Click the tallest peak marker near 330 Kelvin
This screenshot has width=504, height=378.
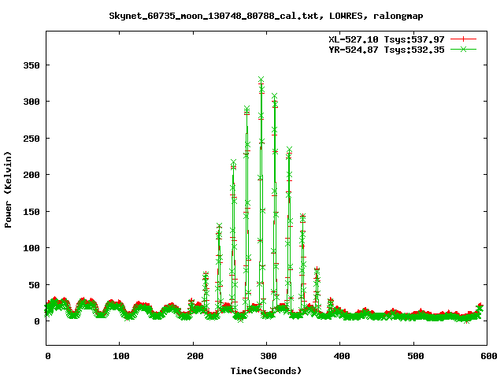click(x=261, y=80)
